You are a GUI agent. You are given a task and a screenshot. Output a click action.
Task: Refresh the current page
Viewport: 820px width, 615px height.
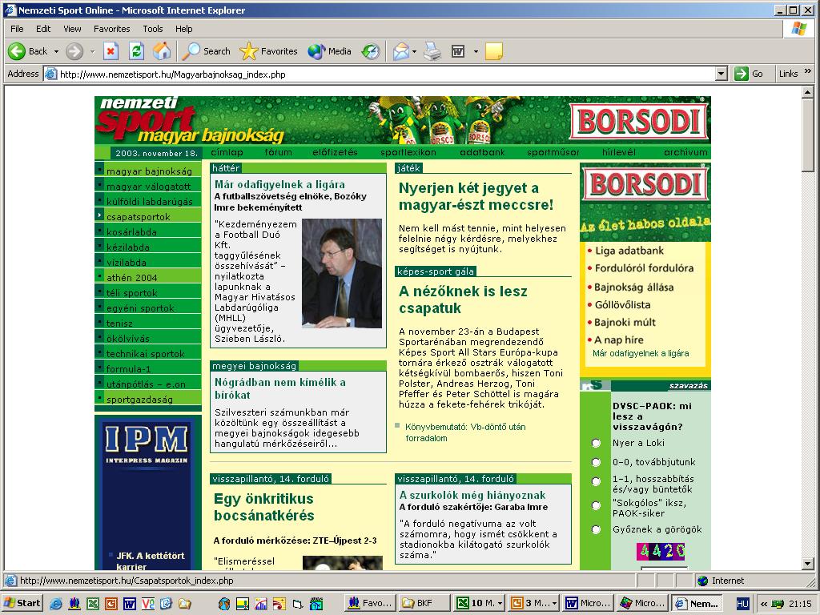(x=136, y=51)
